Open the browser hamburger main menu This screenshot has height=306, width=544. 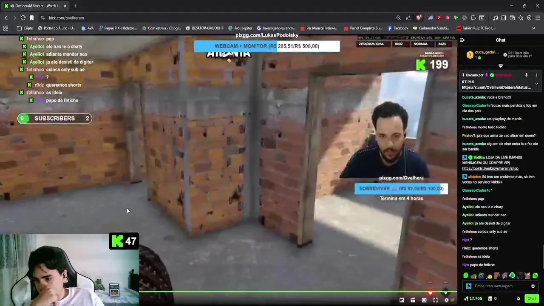[538, 18]
